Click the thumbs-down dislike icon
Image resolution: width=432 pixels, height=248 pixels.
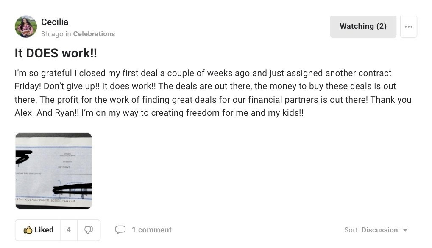(x=89, y=230)
